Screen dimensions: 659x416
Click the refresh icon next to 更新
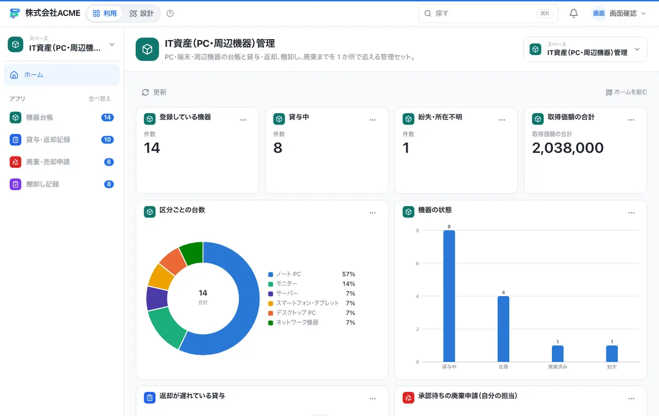point(145,93)
